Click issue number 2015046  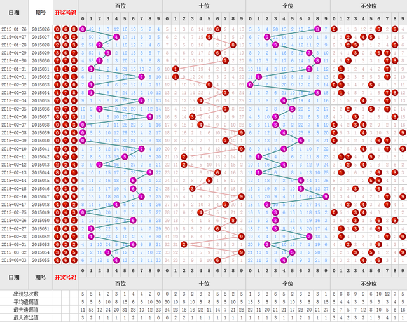pyautogui.click(x=41, y=189)
